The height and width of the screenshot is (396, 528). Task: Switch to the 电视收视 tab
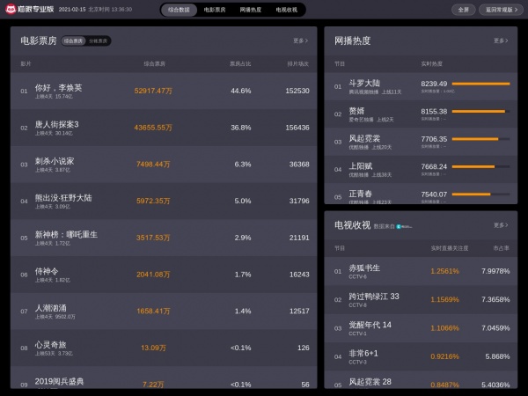point(287,10)
